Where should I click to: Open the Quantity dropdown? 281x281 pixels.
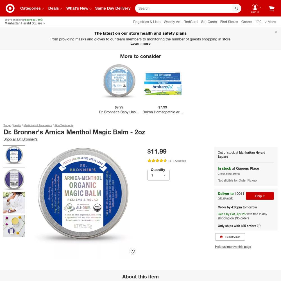point(158,175)
